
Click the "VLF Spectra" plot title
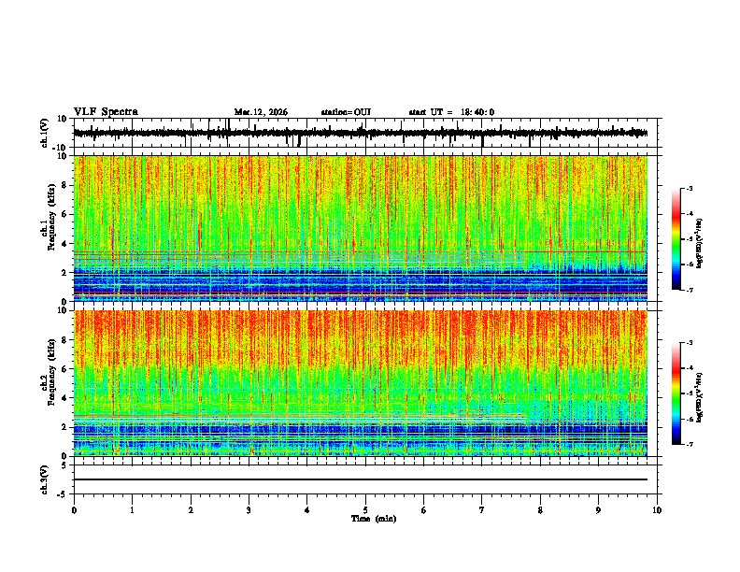point(106,112)
